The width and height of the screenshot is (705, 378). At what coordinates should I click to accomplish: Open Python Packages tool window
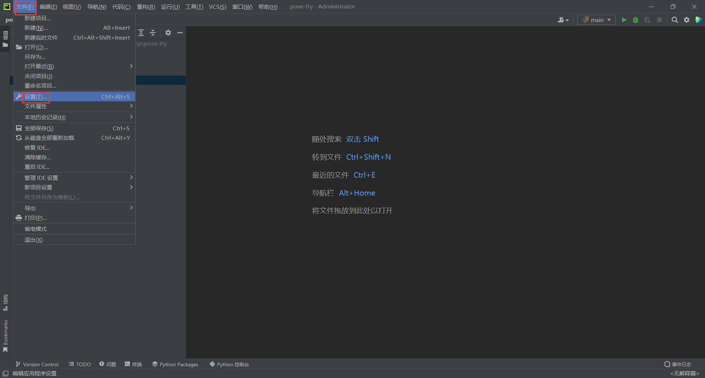click(175, 364)
